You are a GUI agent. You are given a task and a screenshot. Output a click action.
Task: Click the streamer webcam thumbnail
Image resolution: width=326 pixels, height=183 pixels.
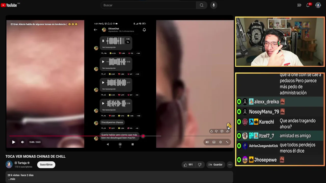pos(280,42)
